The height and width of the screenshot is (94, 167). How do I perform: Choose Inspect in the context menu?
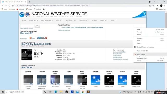point(150,61)
